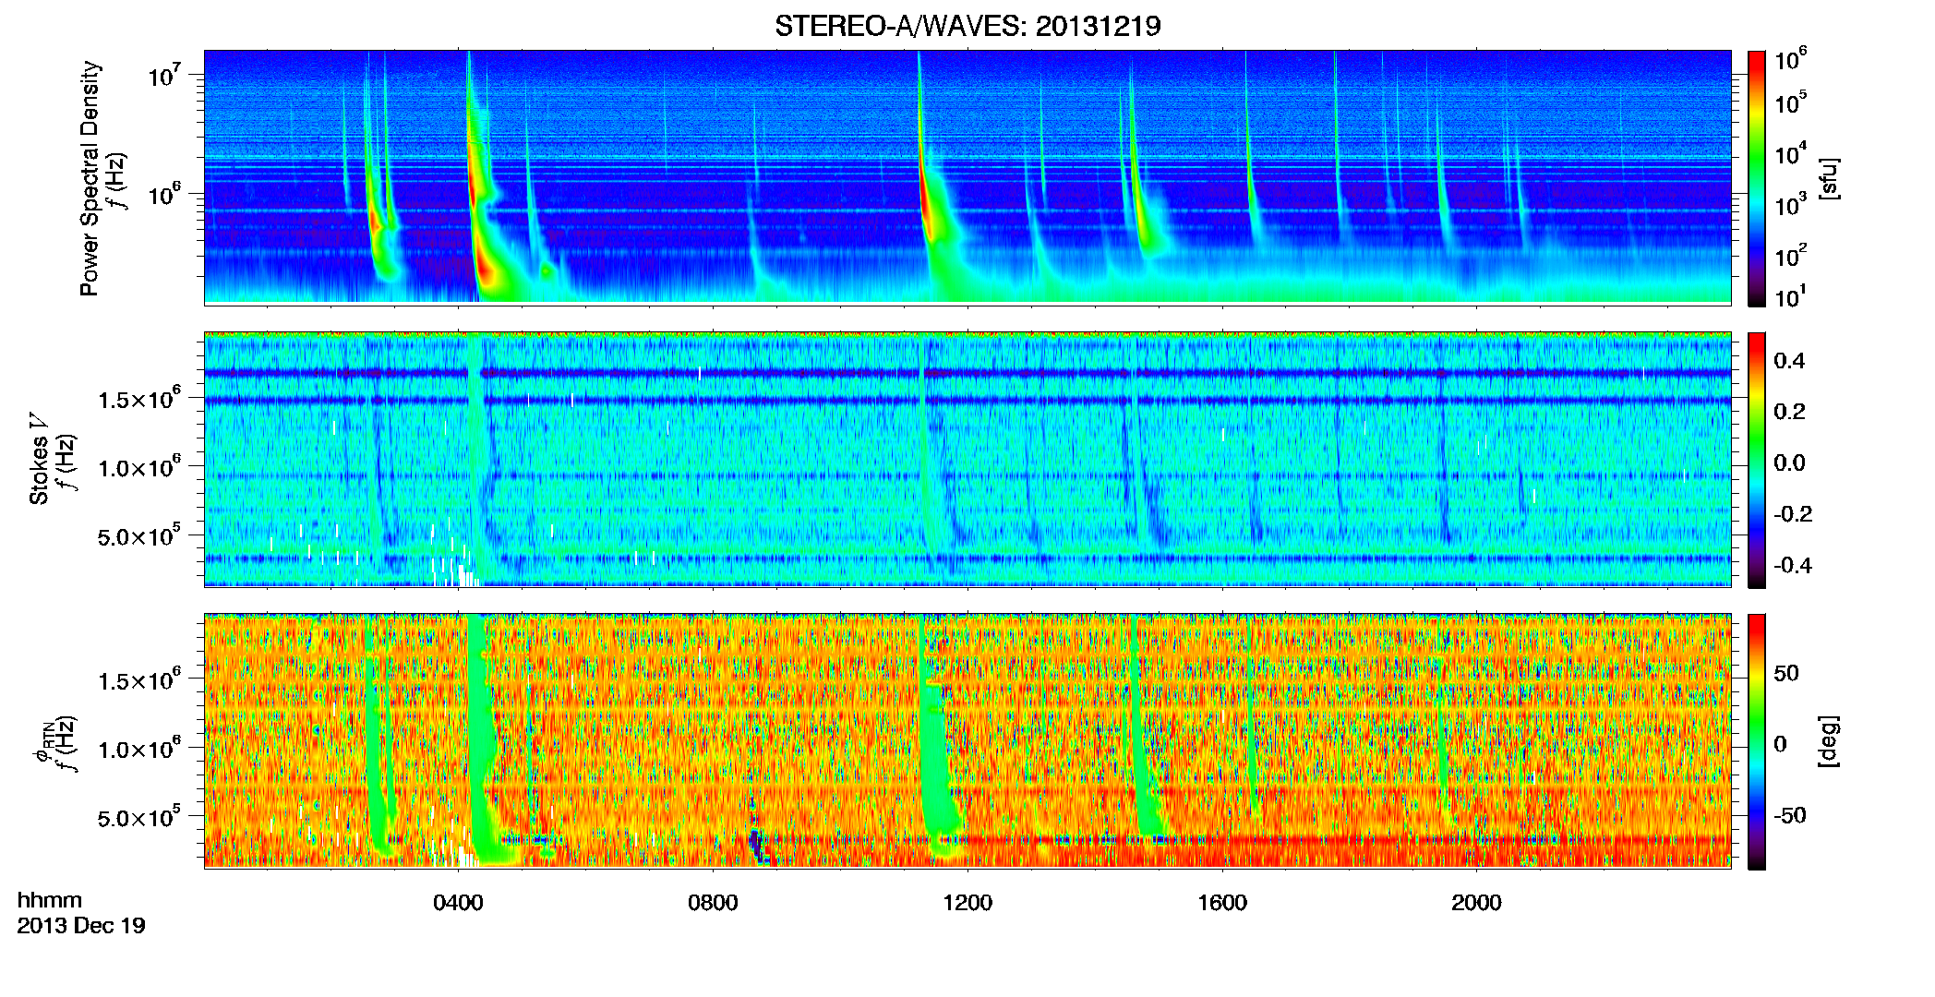Click the [deg] unit label
1935x997 pixels.
1828,741
